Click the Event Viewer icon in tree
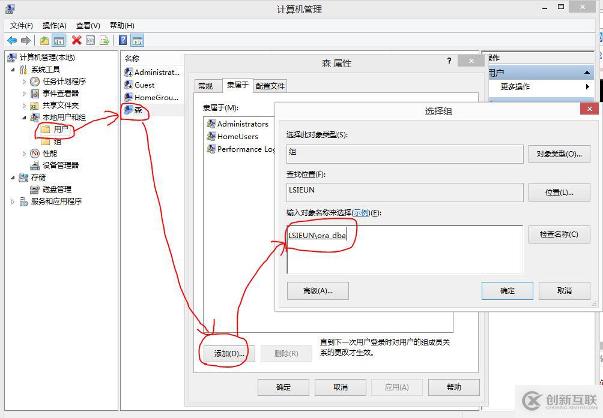Viewport: 603px width, 418px height. [x=35, y=94]
